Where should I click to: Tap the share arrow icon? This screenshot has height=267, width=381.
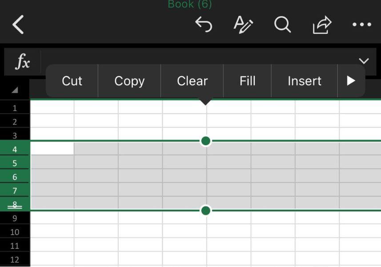[322, 24]
